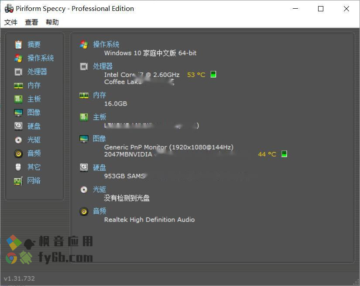Select 处理器 in the sidebar
Viewport: 360px width, 286px height.
[x=37, y=72]
